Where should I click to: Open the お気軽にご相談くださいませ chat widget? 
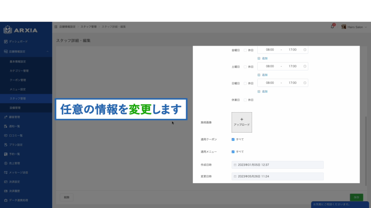pos(340,204)
